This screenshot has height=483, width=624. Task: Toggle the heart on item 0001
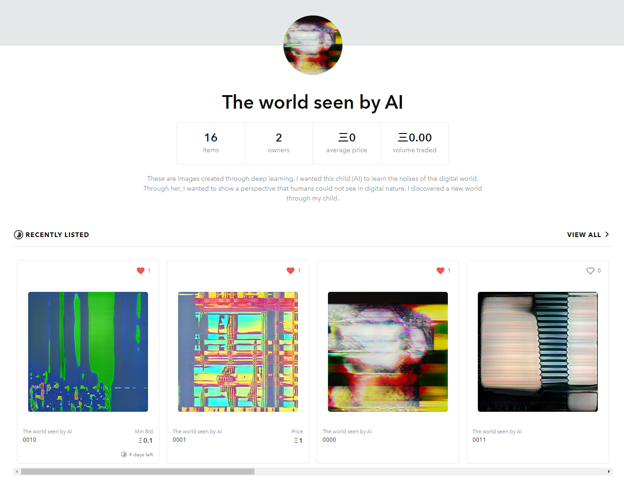[x=290, y=271]
